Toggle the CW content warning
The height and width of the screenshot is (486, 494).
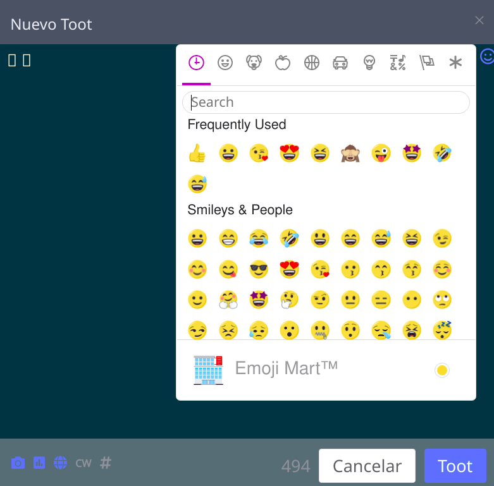(x=83, y=463)
